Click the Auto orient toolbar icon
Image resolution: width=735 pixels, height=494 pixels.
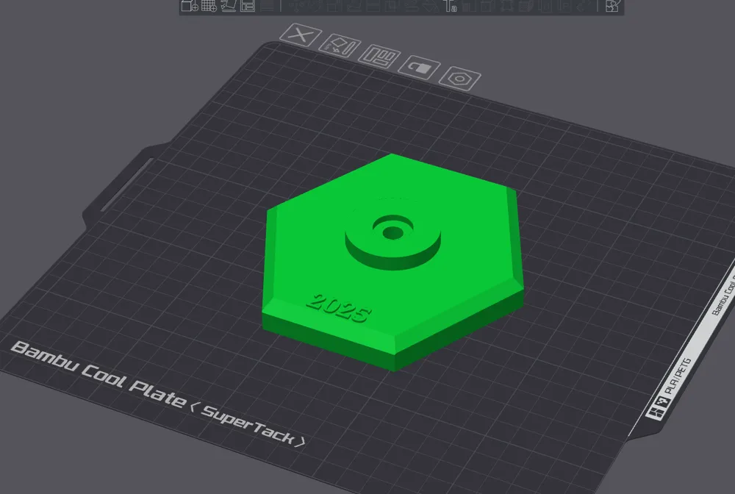[229, 6]
